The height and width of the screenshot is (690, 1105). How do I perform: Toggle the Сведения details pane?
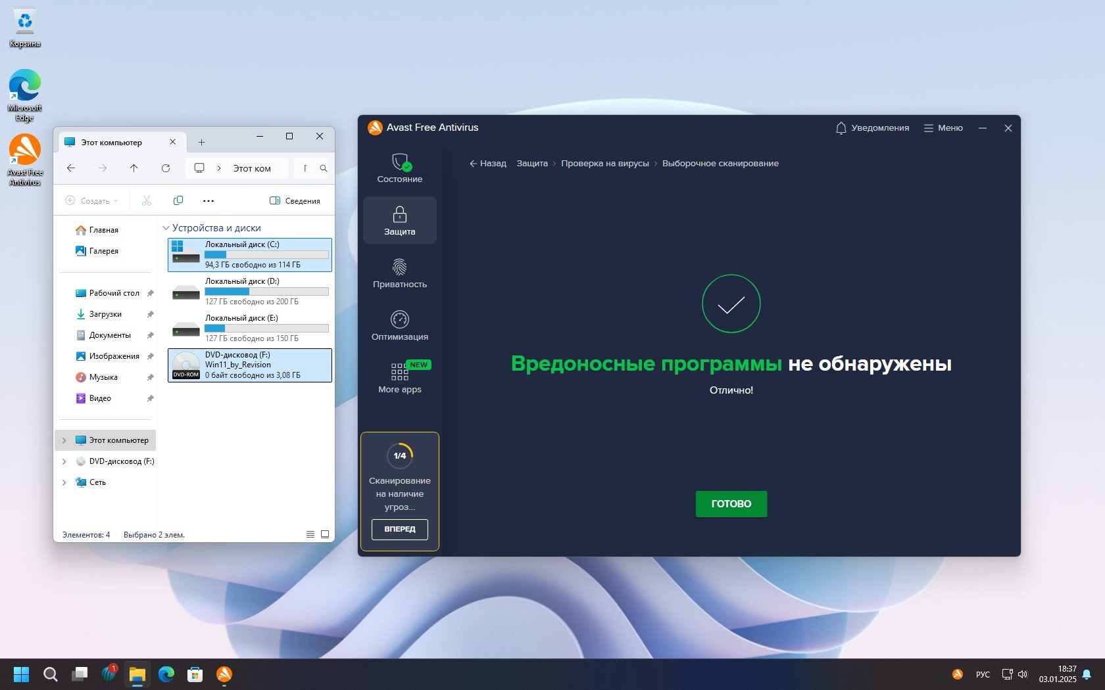(295, 200)
